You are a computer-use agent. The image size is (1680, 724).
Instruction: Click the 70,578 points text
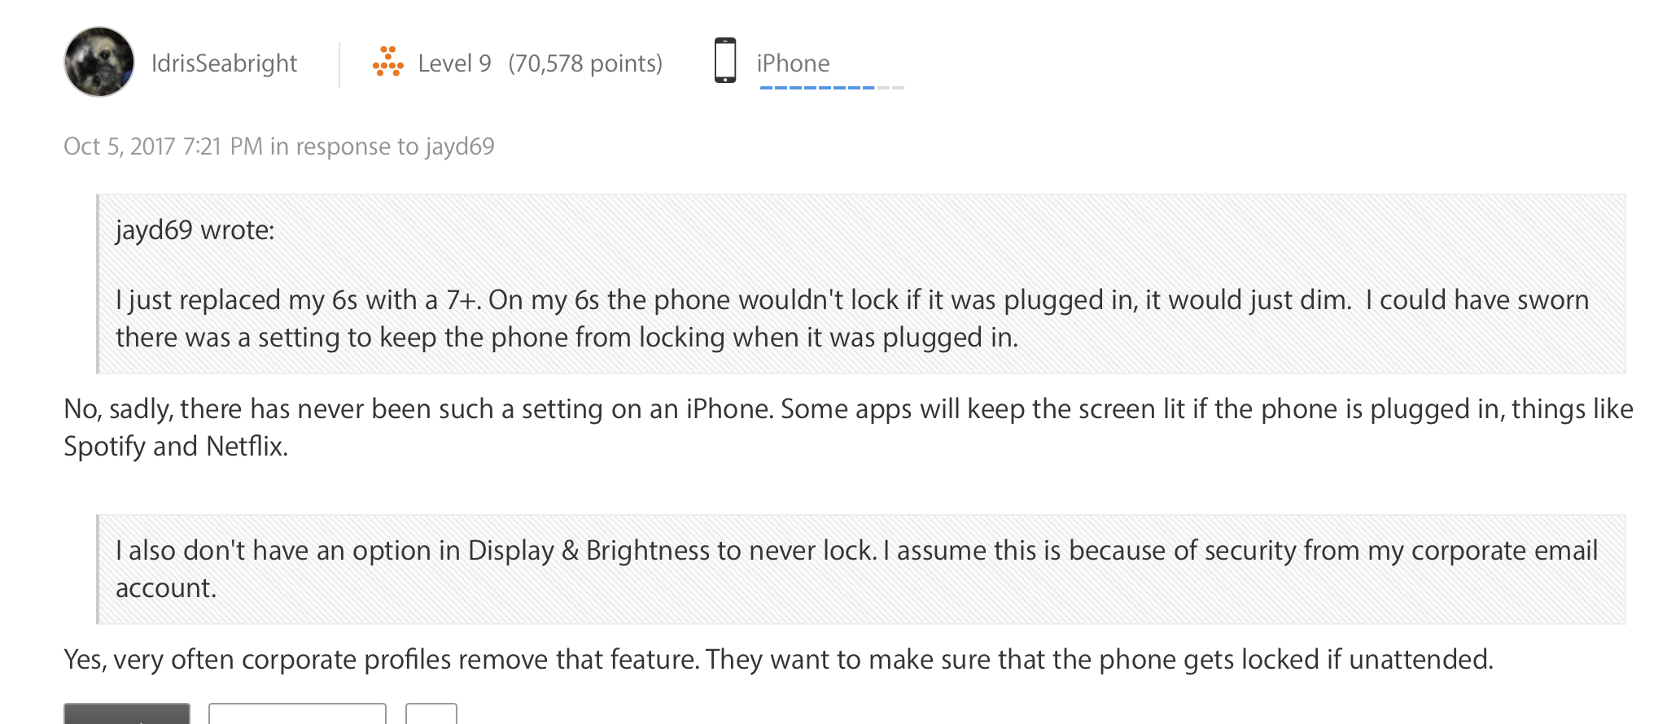click(x=585, y=63)
